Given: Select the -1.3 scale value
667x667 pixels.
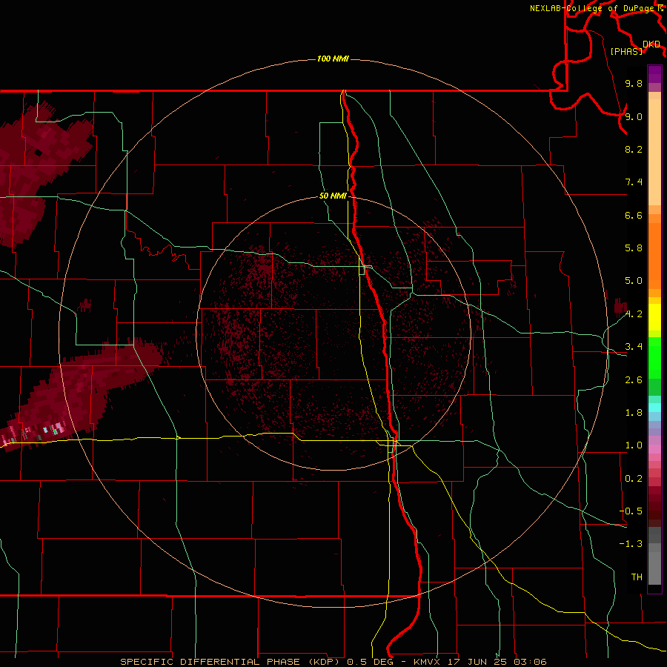Looking at the screenshot, I should click(631, 544).
